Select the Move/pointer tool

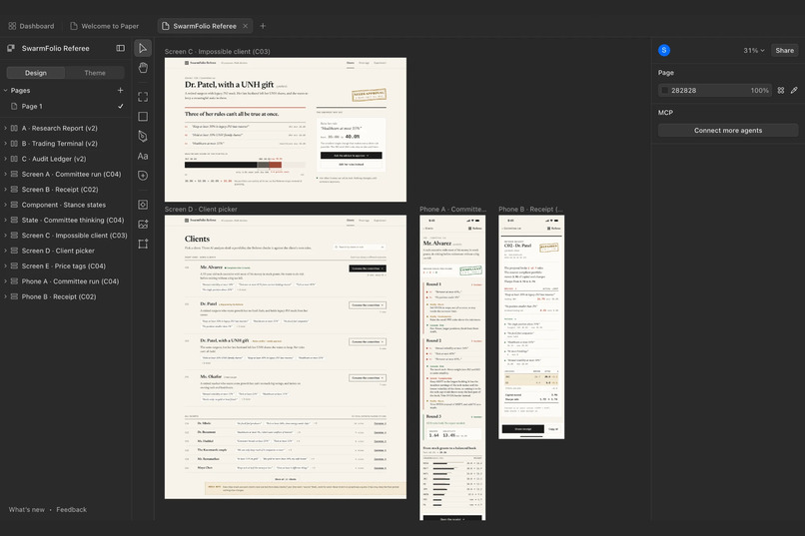[143, 48]
